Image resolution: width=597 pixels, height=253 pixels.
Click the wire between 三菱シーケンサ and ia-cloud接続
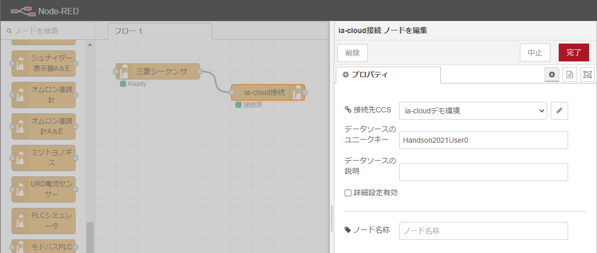pos(216,81)
